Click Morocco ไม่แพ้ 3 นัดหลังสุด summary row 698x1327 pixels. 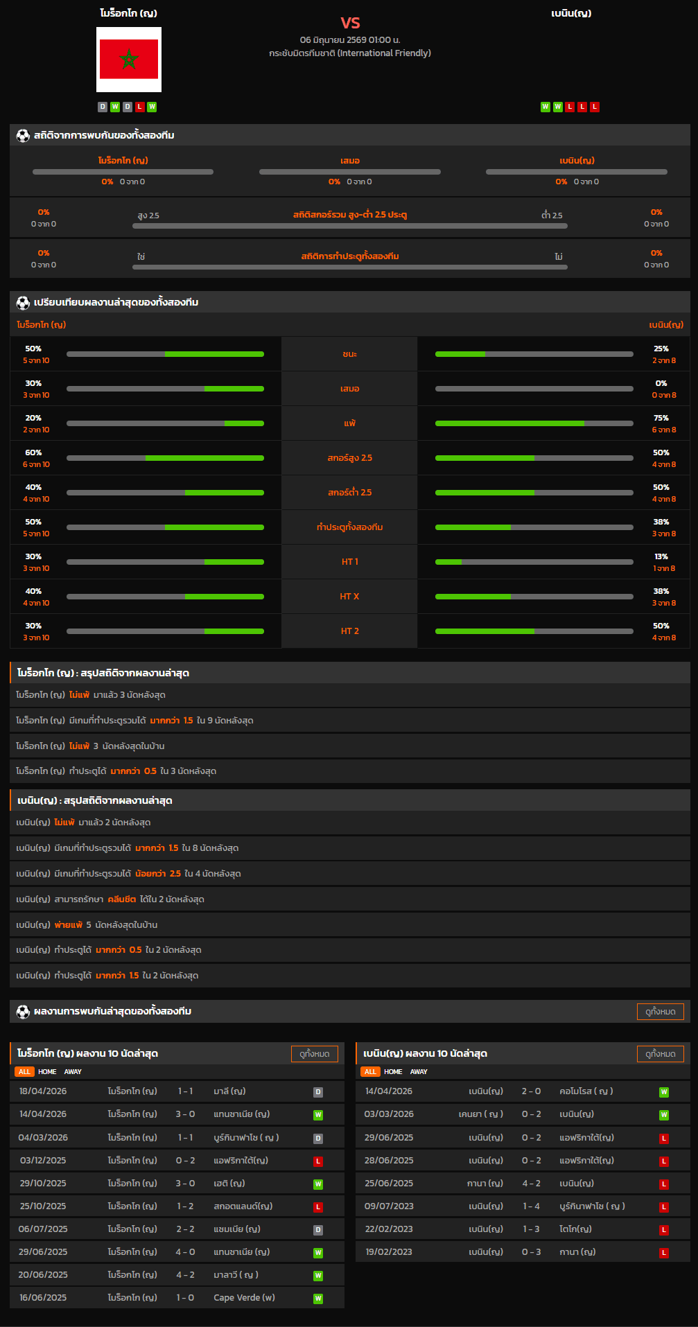350,695
